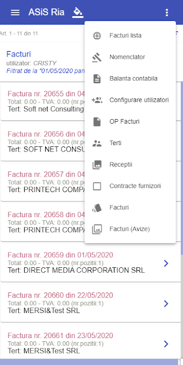Click the document icon beside Balanta contabila
Image resolution: width=183 pixels, height=365 pixels.
pos(97,78)
